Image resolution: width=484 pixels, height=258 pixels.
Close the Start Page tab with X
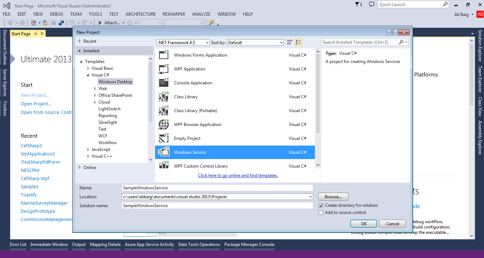coord(42,33)
